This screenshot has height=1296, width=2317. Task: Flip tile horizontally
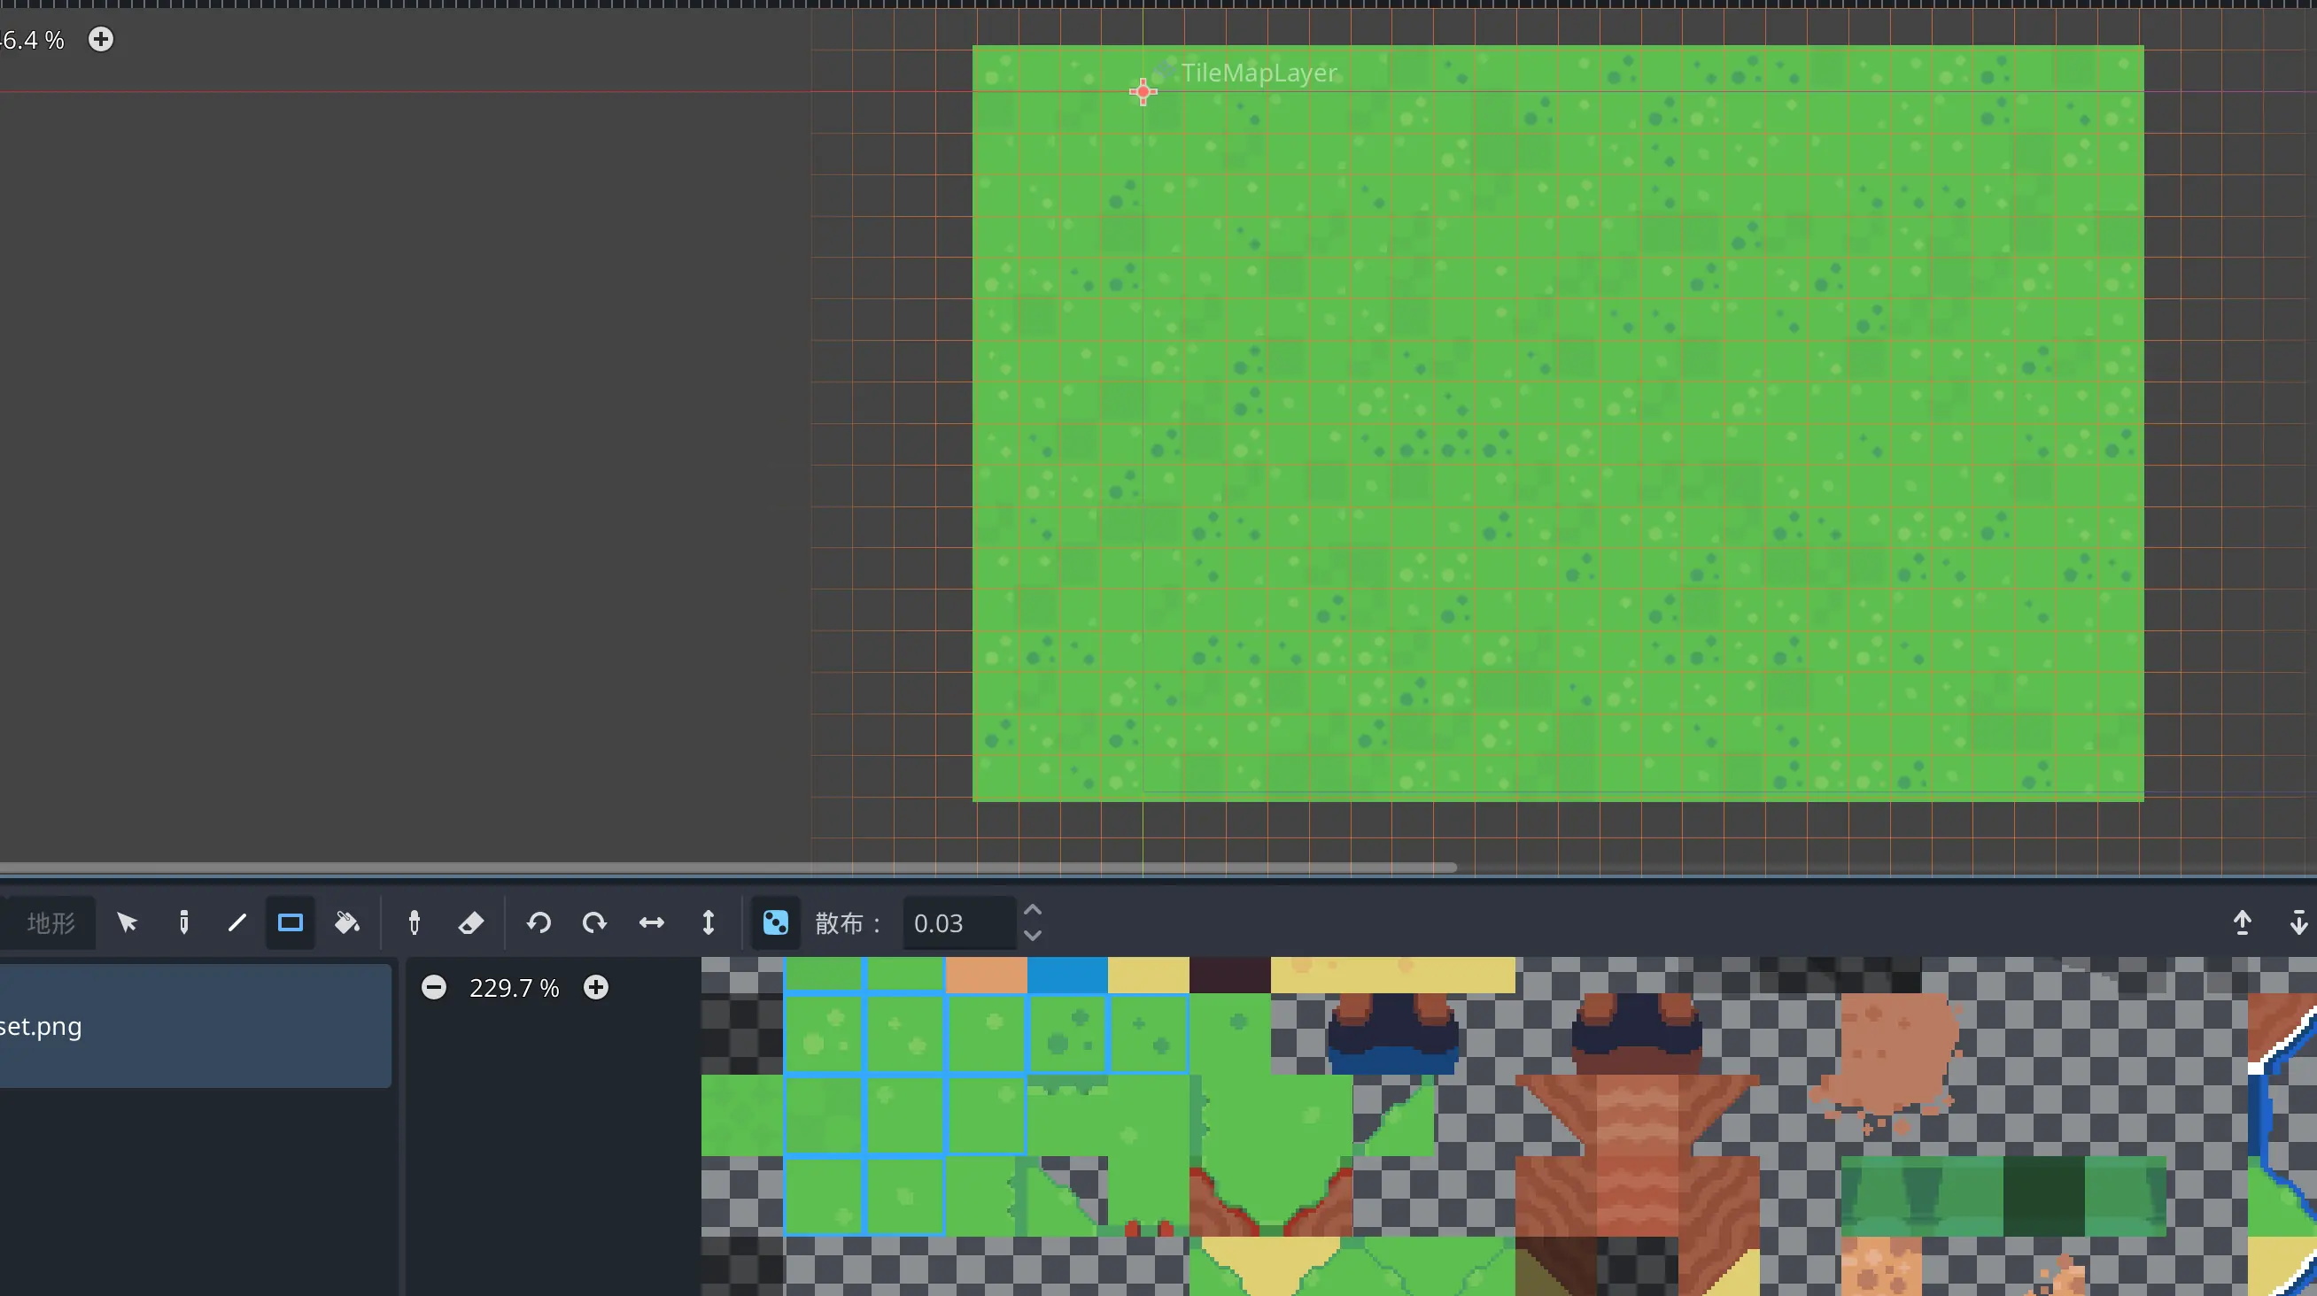[x=651, y=922]
